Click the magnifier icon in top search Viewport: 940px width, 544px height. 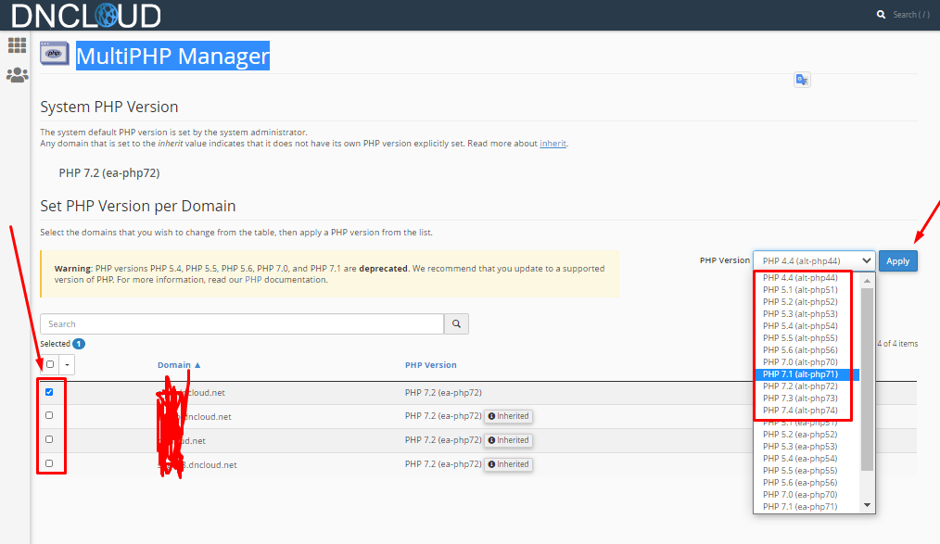[x=881, y=15]
